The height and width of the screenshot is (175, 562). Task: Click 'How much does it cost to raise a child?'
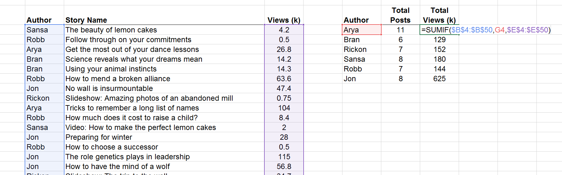tap(164, 118)
